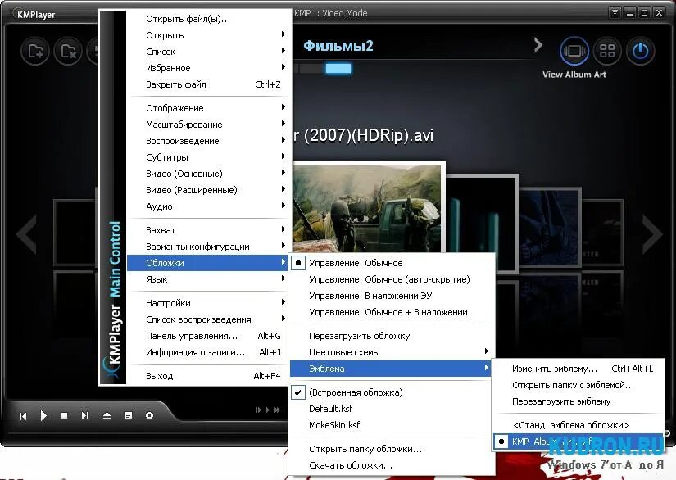
Task: Toggle '(Встроенная обложка)' checked skin
Action: tap(392, 392)
